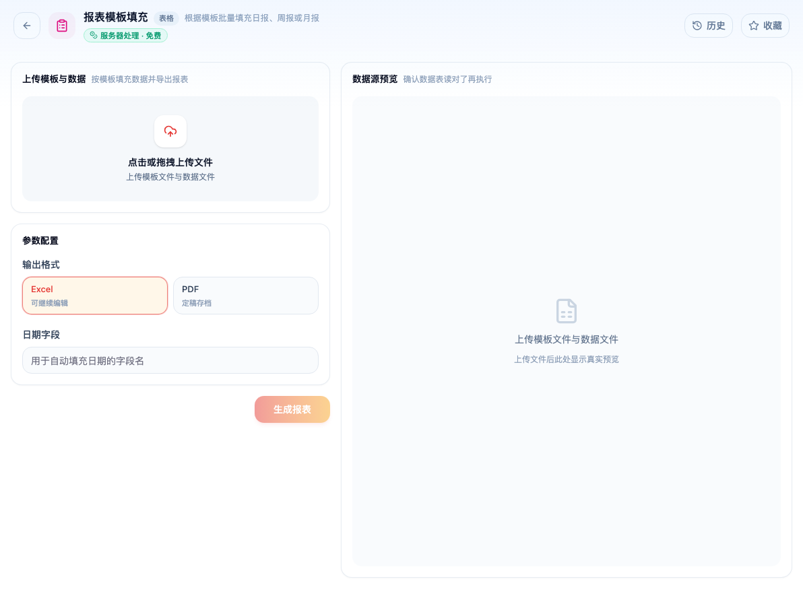Click the 表格 category tag
Screen dimensions: 803x606
pyautogui.click(x=166, y=18)
